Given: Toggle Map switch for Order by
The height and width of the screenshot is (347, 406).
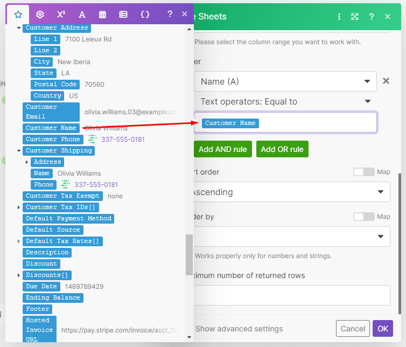Looking at the screenshot, I should pos(363,217).
